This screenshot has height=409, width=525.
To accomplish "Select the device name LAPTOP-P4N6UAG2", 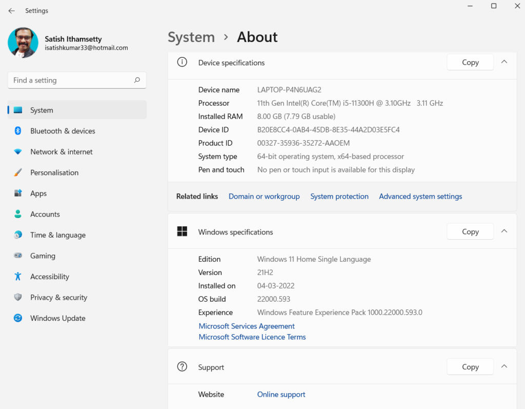I will (x=289, y=90).
